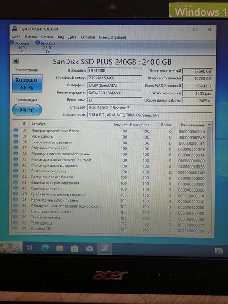The image size is (228, 304).
Task: Click NAND writes value 6624 GB
Action: [x=198, y=86]
